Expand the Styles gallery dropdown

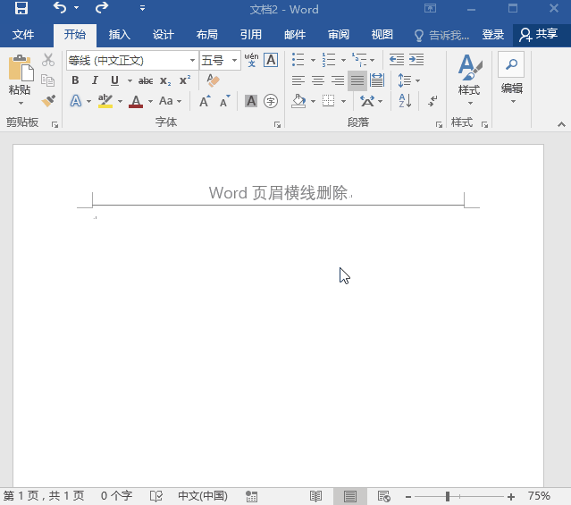point(469,102)
